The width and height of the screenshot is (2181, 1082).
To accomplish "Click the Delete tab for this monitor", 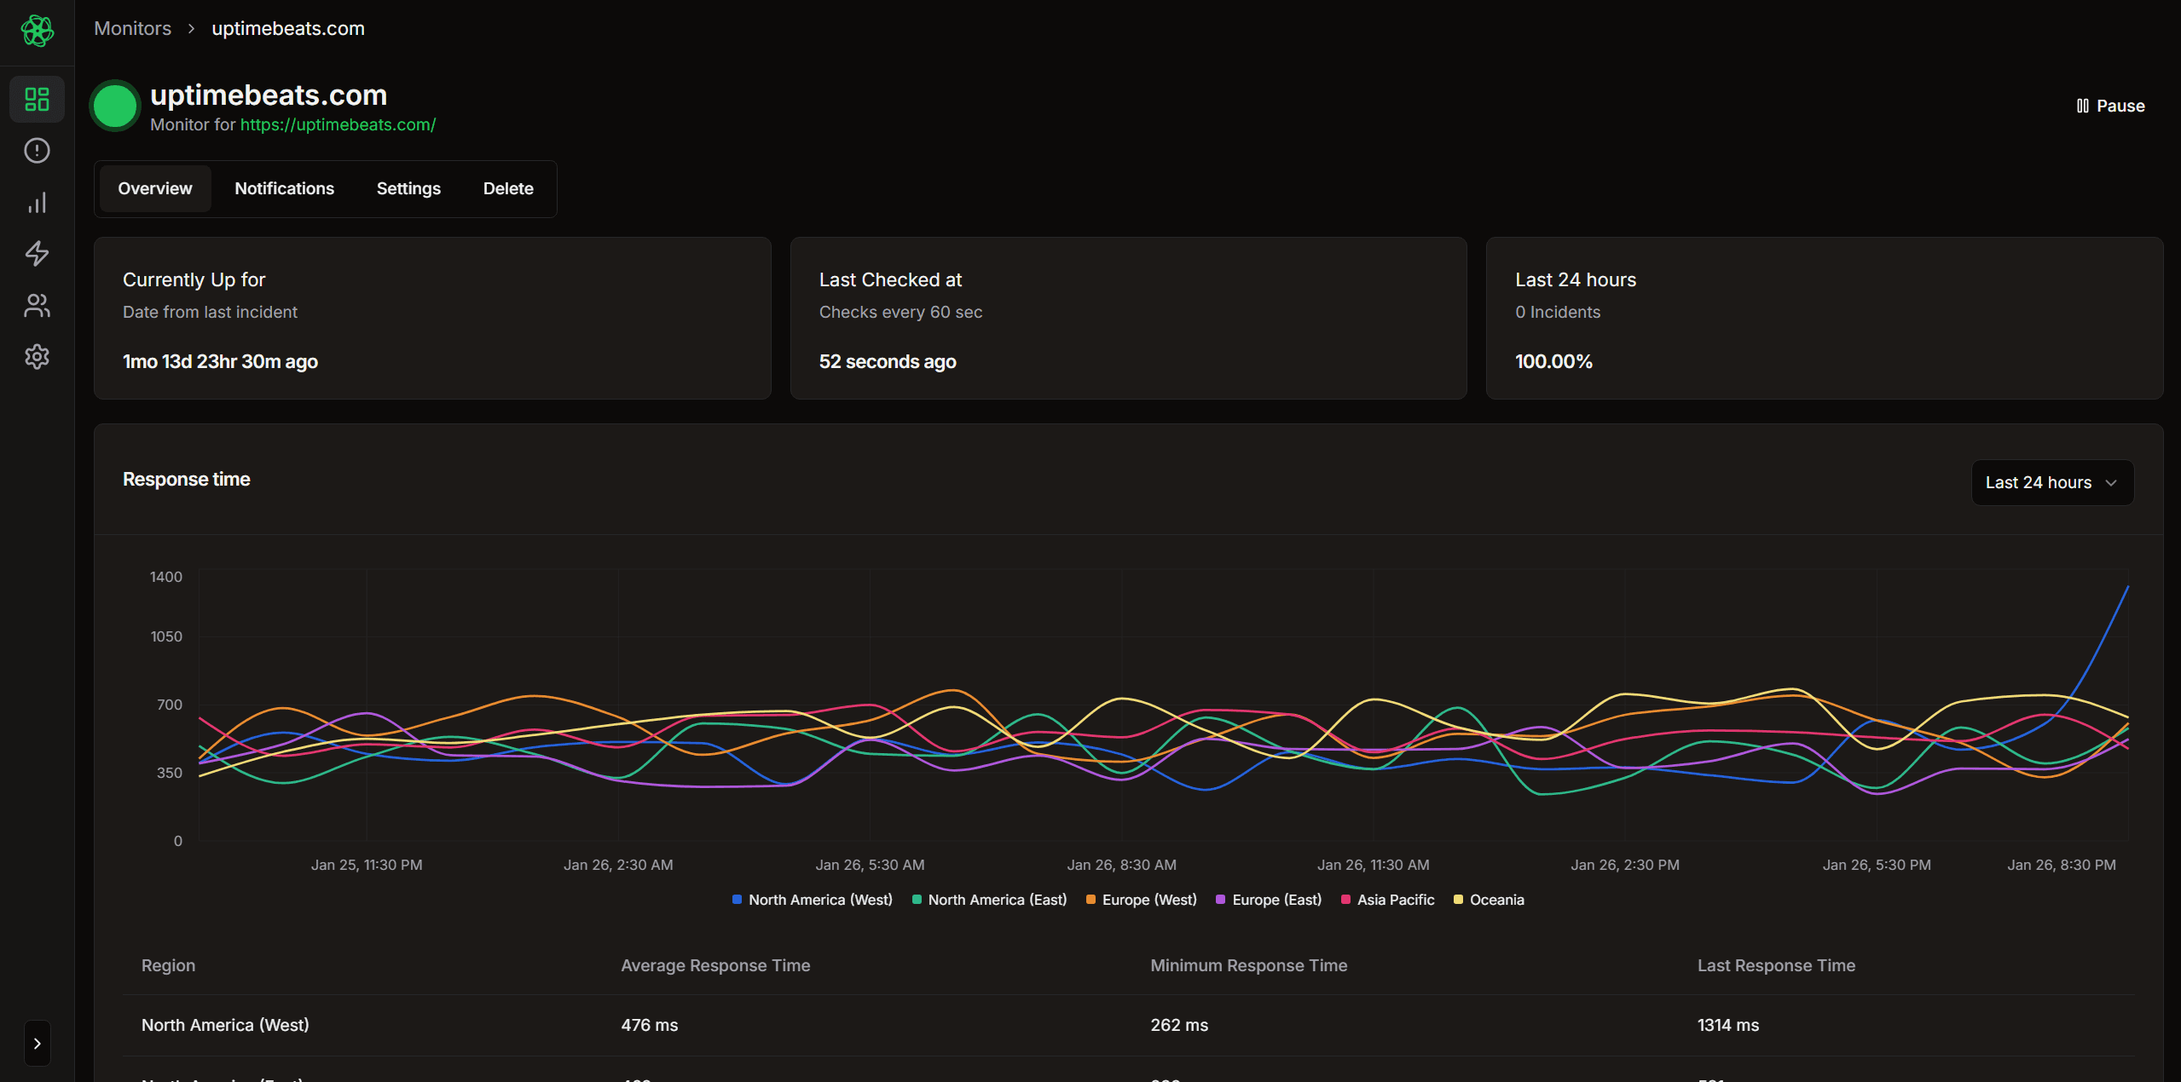I will 507,188.
